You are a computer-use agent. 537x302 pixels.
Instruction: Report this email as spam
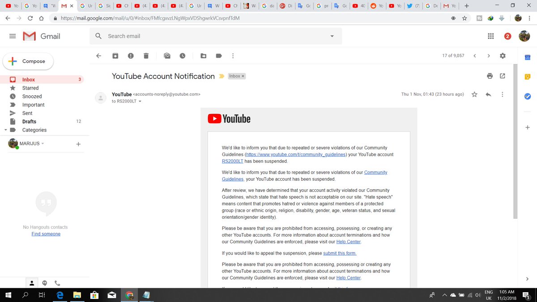click(x=131, y=56)
